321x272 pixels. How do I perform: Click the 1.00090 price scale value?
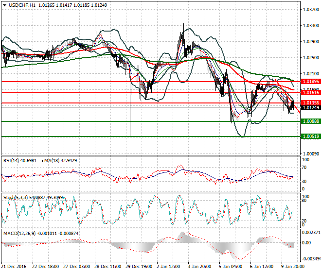311,154
